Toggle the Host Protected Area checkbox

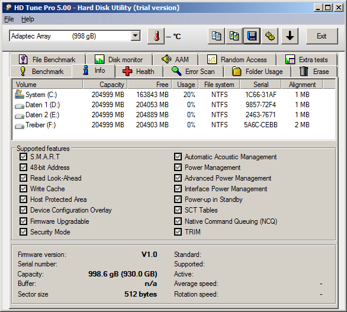[23, 199]
